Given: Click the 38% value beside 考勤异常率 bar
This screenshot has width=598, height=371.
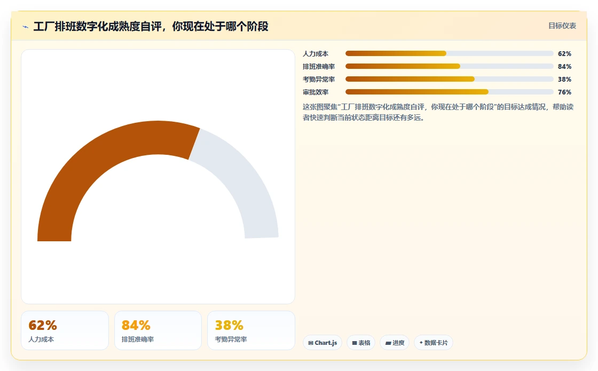Looking at the screenshot, I should point(564,80).
